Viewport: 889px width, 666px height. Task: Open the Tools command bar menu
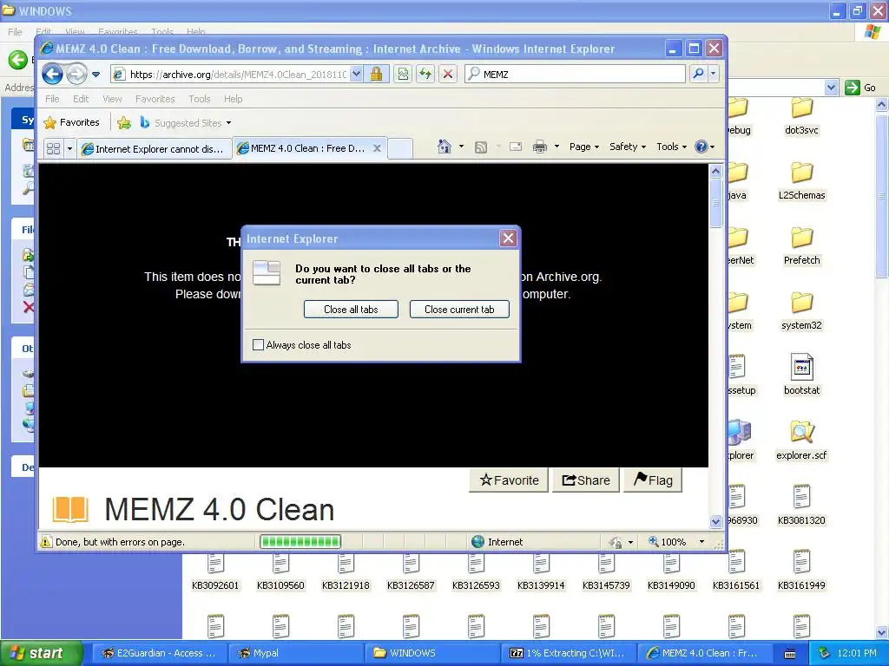671,147
